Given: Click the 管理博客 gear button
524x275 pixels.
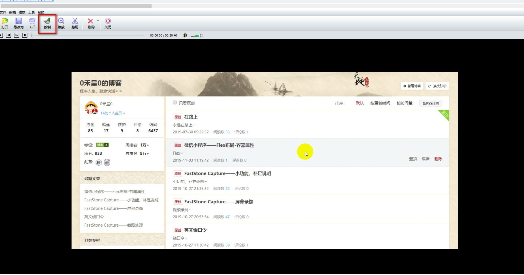Looking at the screenshot, I should click(412, 86).
